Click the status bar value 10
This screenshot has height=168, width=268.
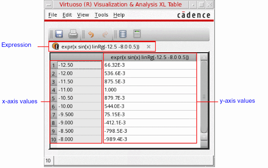point(48,161)
